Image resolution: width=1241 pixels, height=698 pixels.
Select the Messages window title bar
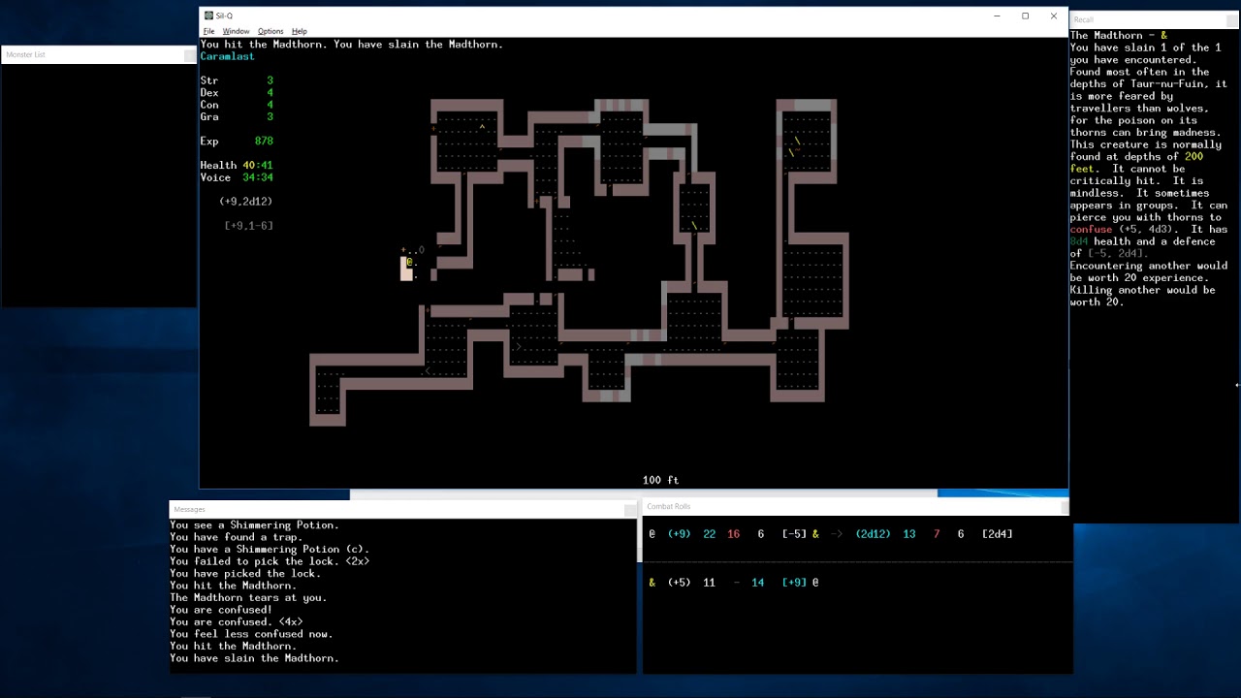pyautogui.click(x=402, y=509)
